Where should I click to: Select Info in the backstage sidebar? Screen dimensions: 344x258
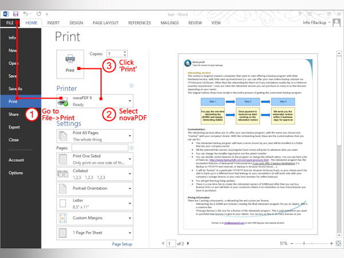(x=21, y=38)
